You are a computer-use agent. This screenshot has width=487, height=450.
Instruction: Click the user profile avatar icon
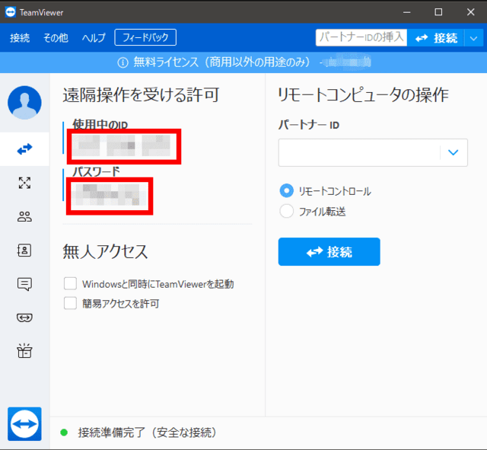click(24, 103)
